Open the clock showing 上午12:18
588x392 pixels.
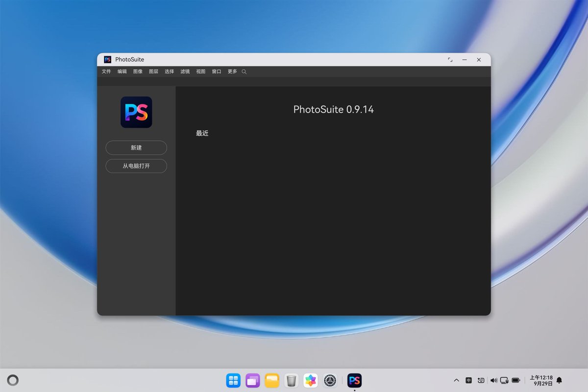[x=541, y=381]
